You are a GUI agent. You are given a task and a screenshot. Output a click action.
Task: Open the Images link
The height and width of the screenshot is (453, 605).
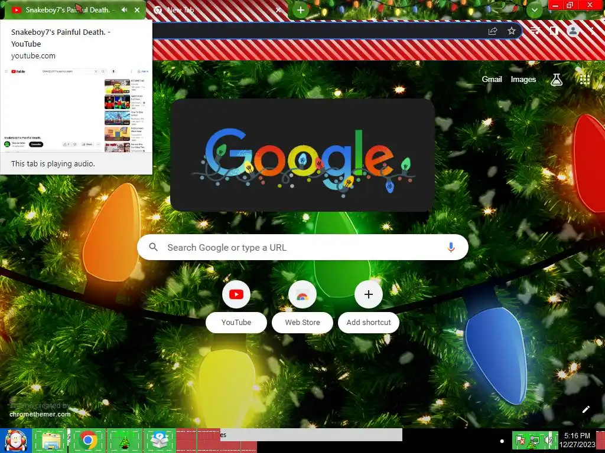click(523, 80)
